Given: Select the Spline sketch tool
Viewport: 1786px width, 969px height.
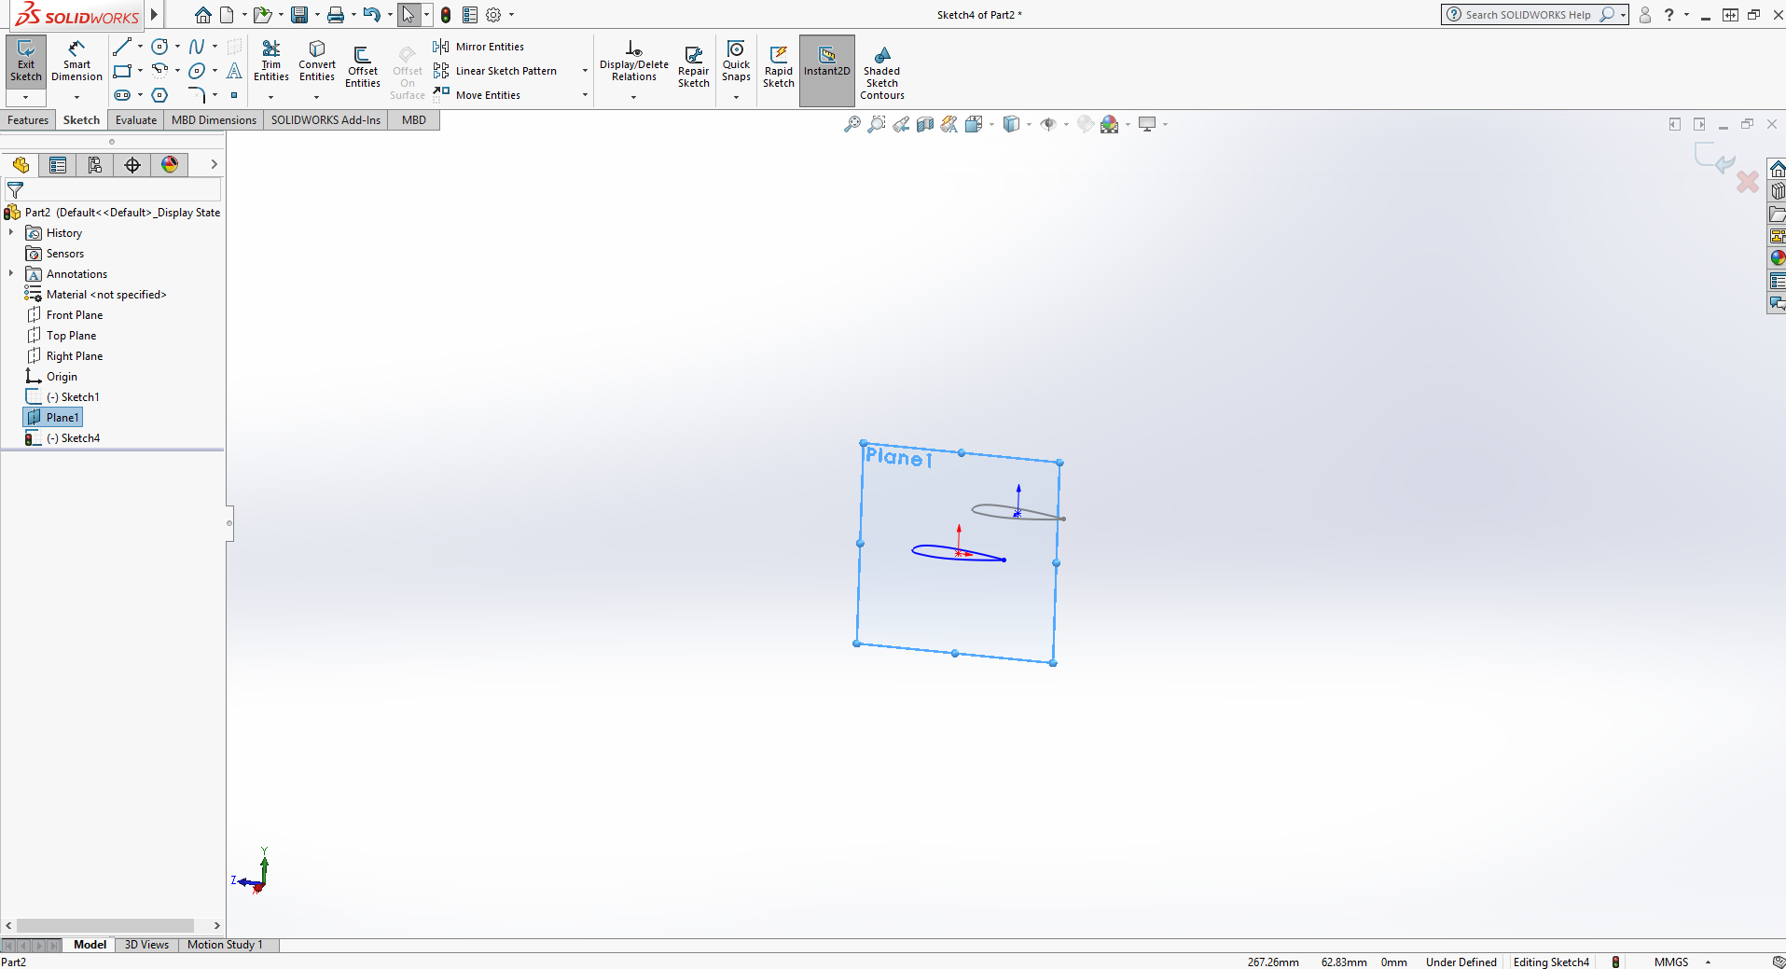Looking at the screenshot, I should [197, 47].
